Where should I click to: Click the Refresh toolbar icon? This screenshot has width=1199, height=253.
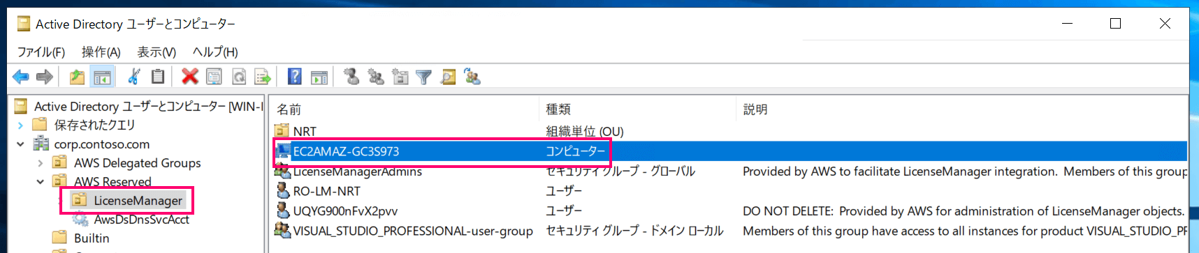tap(238, 77)
